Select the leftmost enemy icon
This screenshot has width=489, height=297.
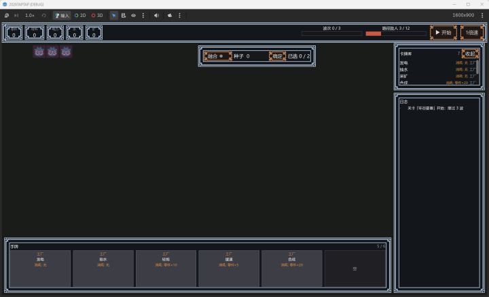click(39, 52)
